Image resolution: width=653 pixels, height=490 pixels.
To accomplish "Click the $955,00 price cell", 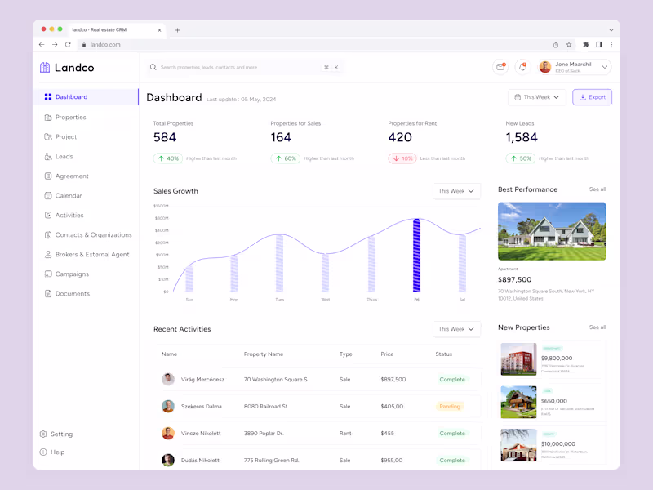I will point(392,460).
